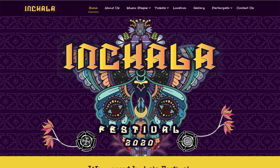Expand the Tickets dropdown chevron
This screenshot has width=280, height=168.
pos(168,8)
